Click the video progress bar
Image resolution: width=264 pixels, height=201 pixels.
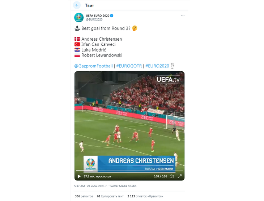pyautogui.click(x=129, y=171)
